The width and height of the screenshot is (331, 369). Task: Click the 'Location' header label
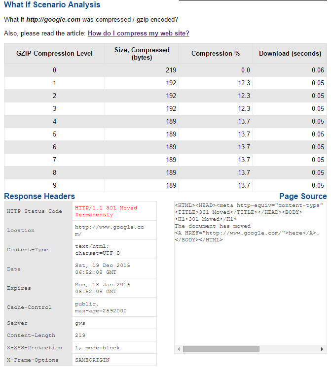21,231
